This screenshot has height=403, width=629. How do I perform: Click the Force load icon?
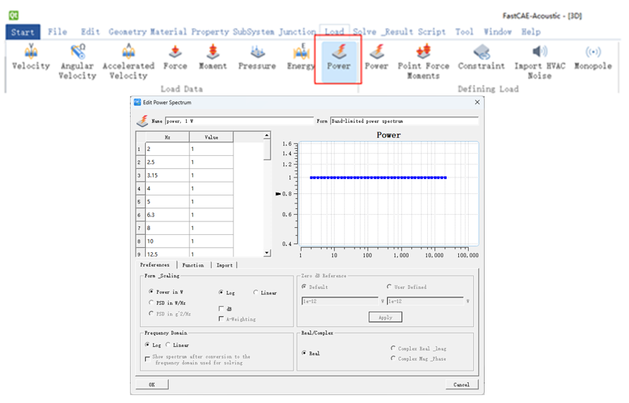tap(174, 52)
